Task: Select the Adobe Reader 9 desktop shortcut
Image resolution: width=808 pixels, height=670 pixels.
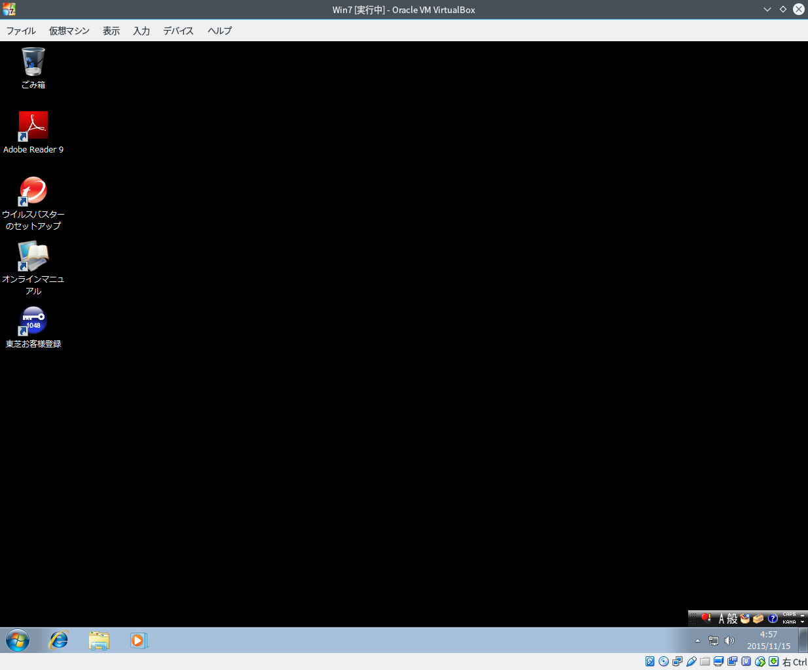Action: coord(33,133)
